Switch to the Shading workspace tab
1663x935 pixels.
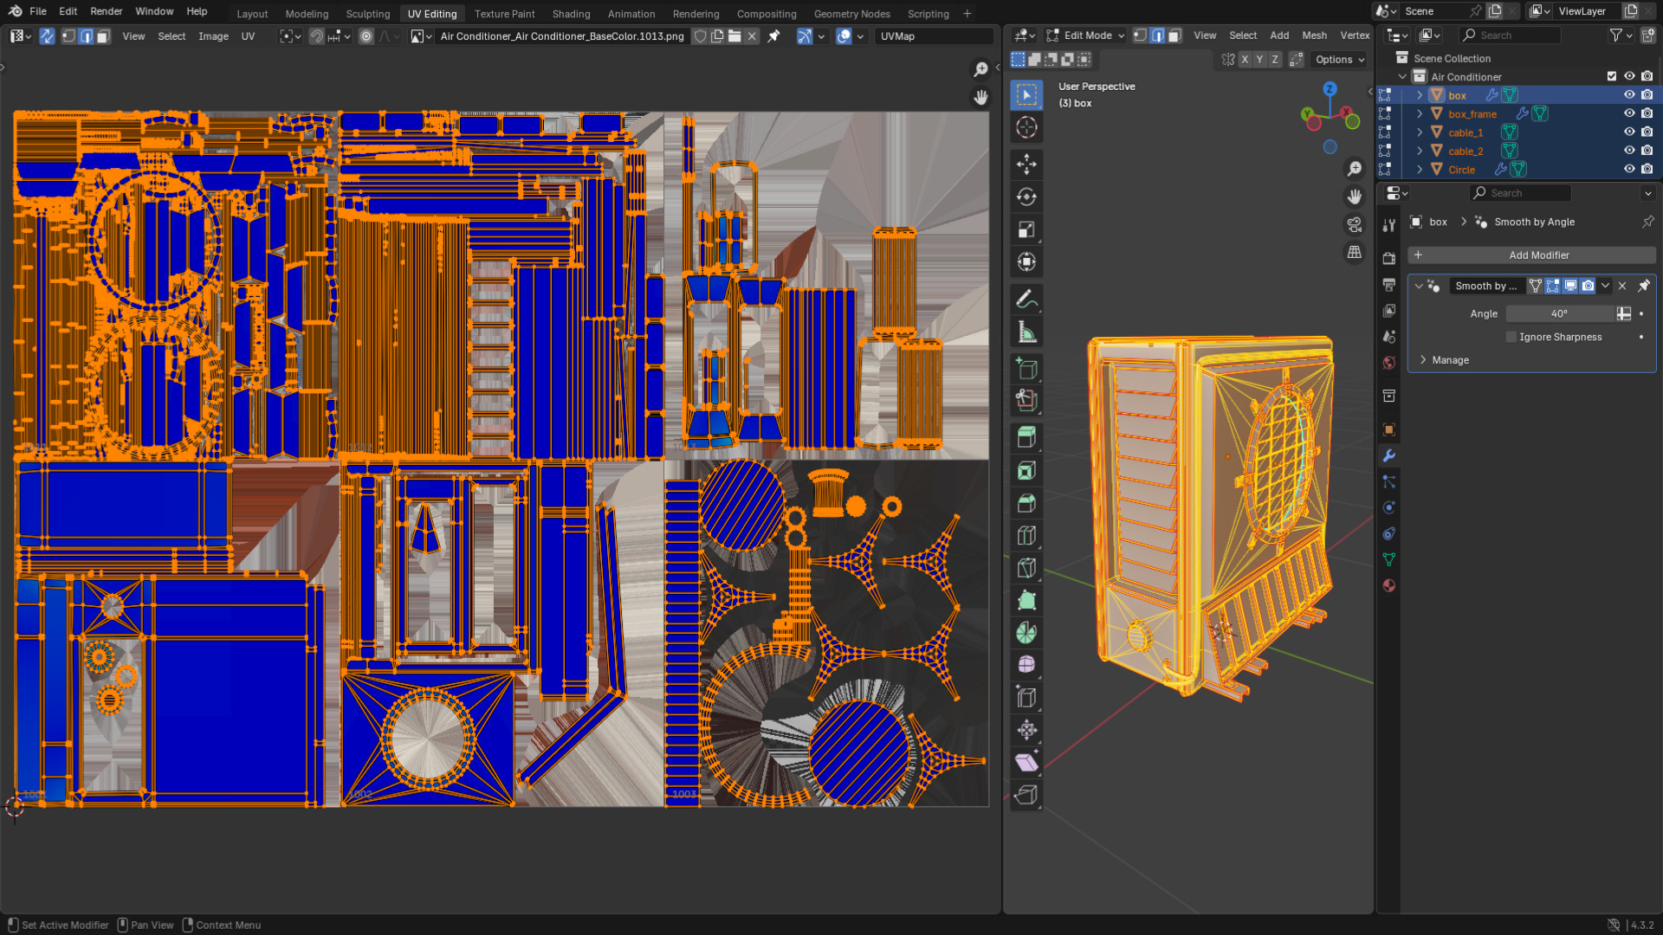pyautogui.click(x=571, y=14)
